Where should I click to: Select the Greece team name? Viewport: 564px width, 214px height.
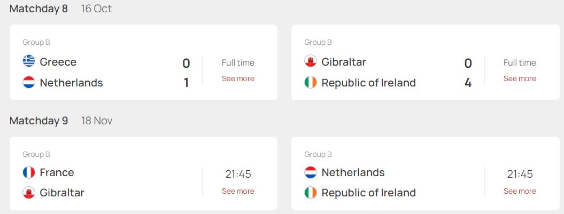(x=58, y=62)
